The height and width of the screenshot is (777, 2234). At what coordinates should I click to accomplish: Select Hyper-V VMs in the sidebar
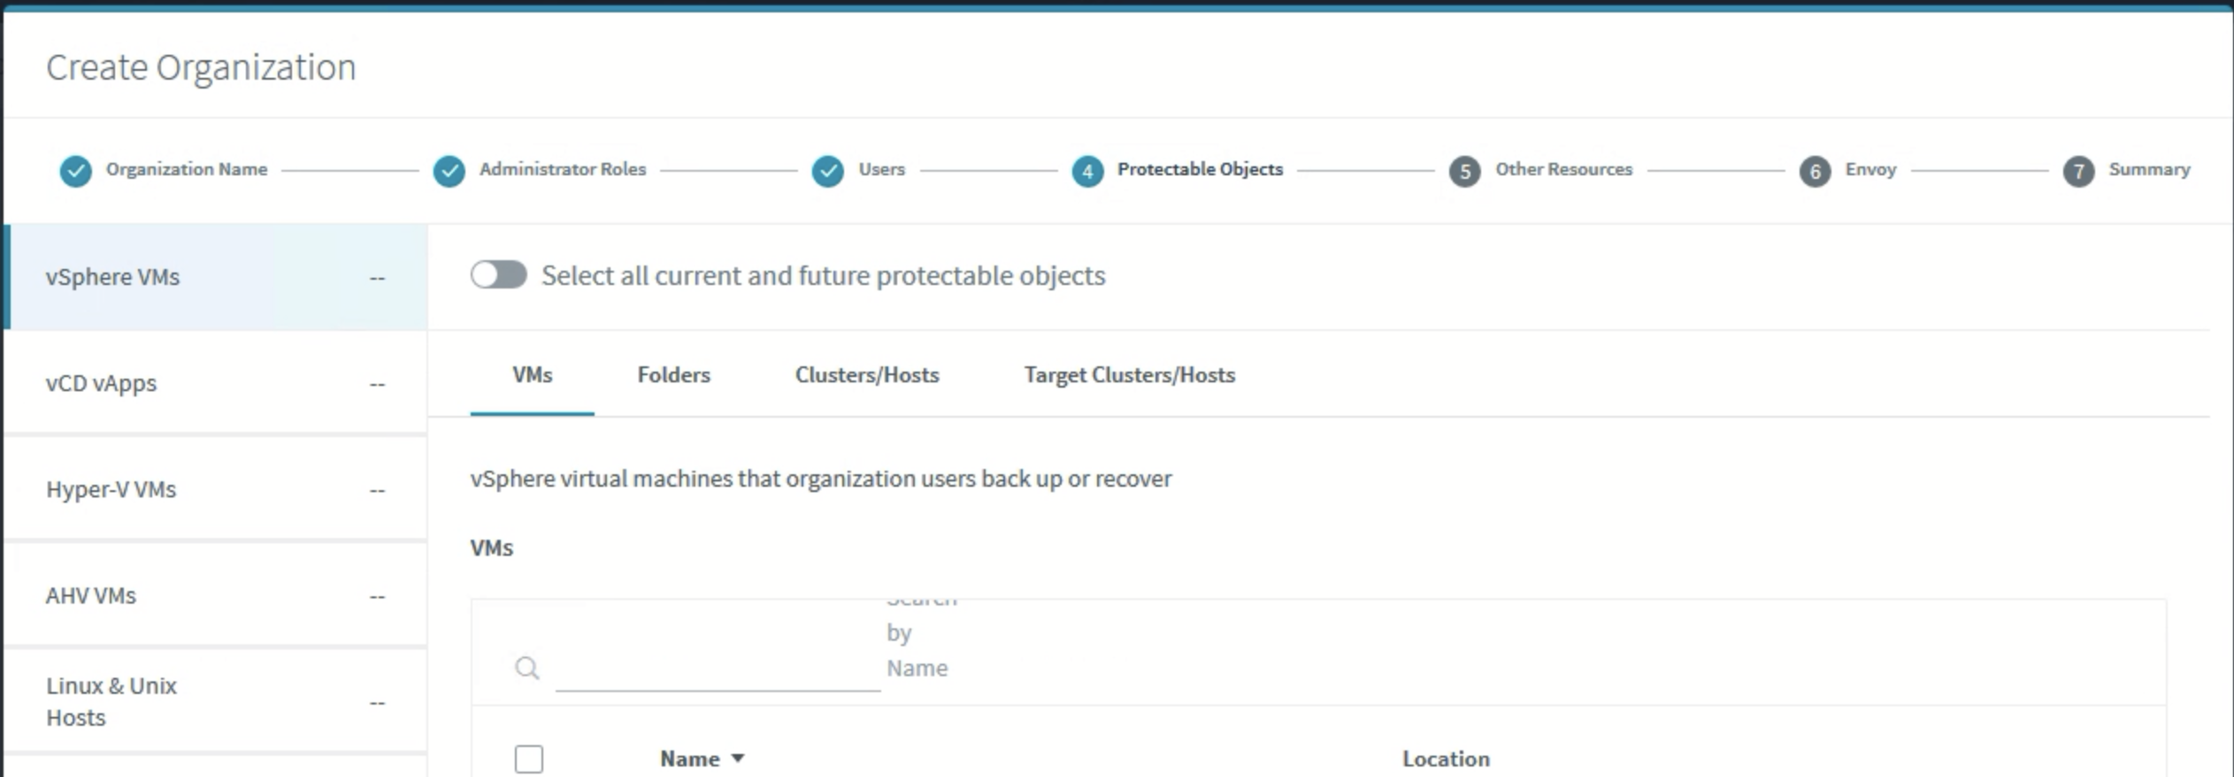[215, 489]
